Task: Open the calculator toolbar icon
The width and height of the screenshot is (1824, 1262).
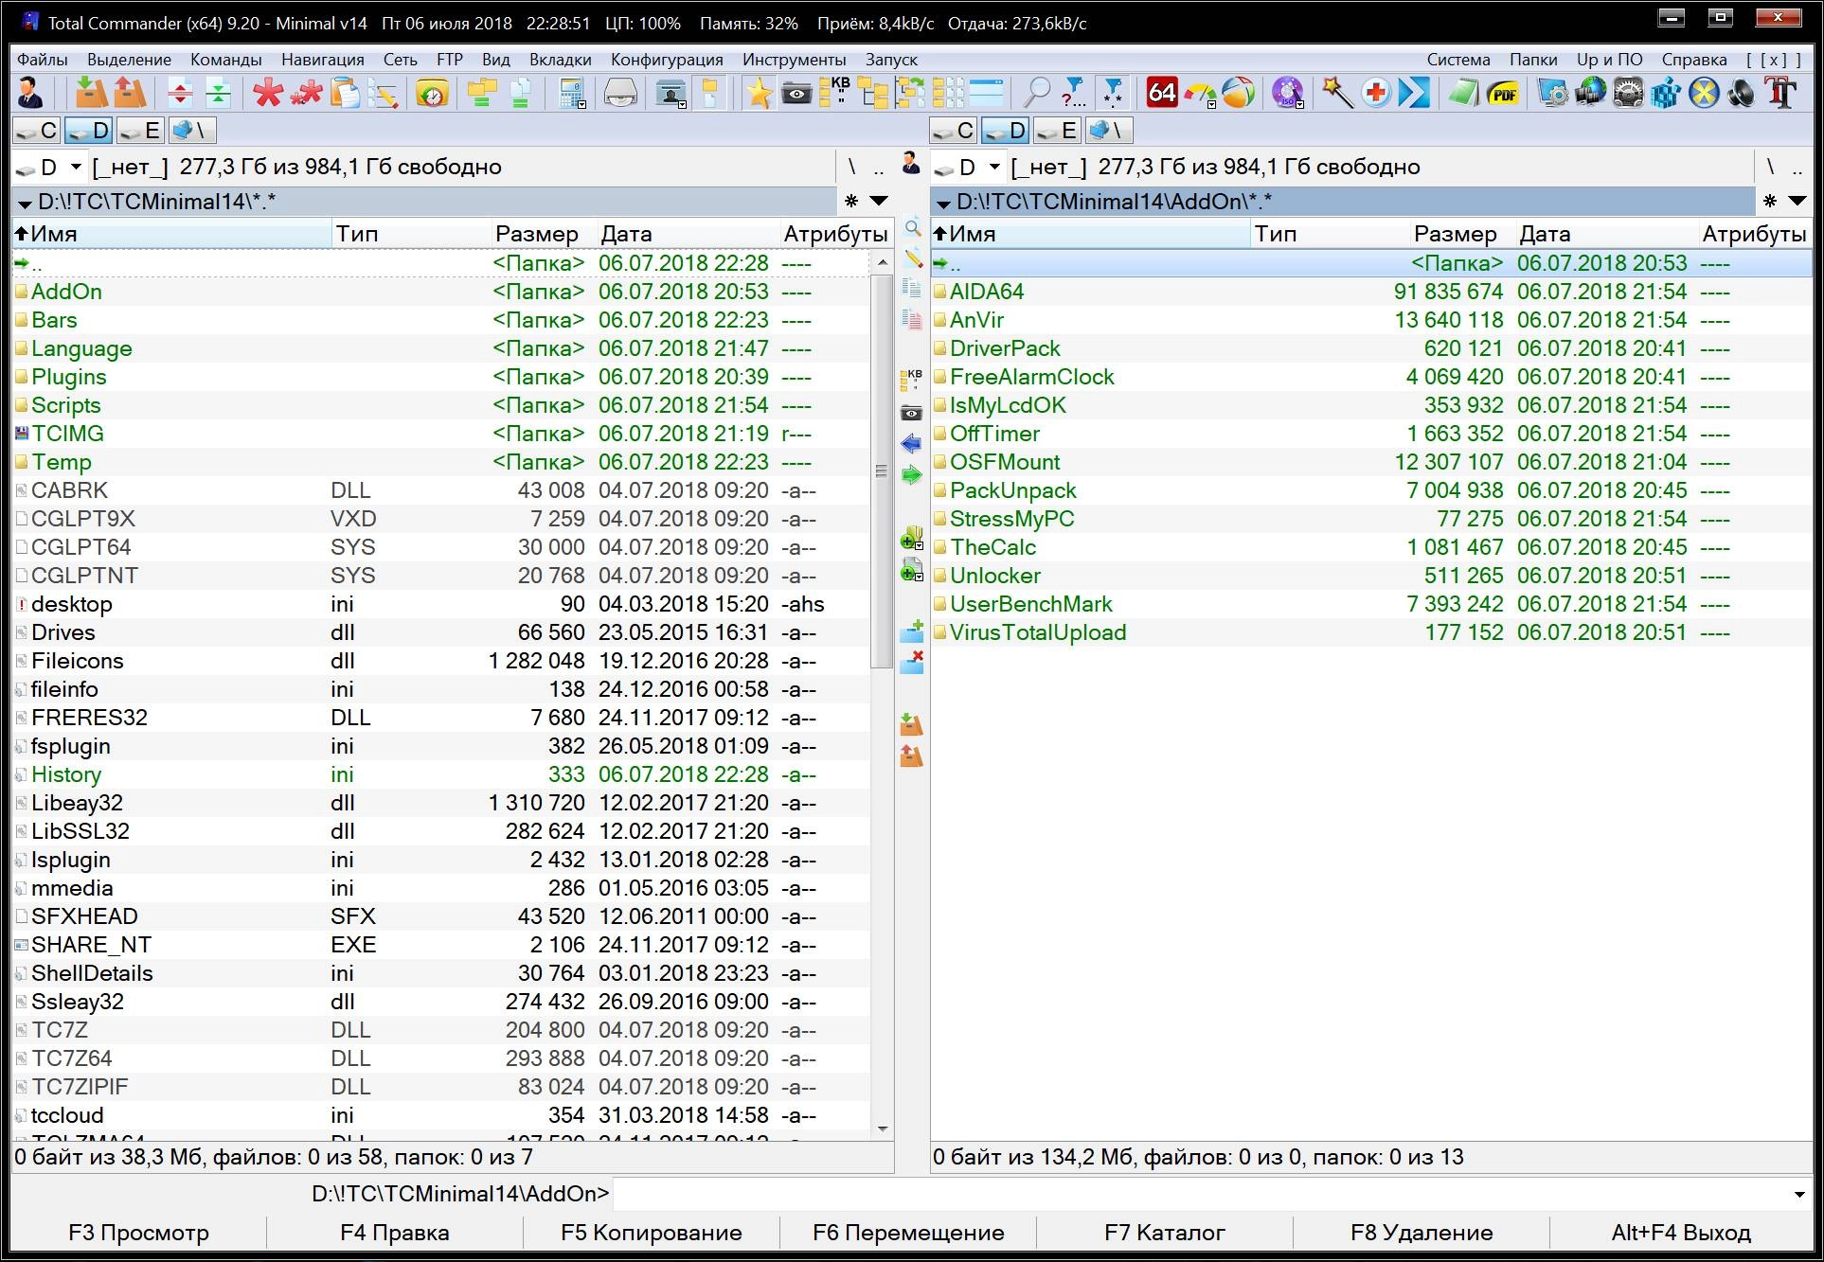Action: tap(572, 93)
